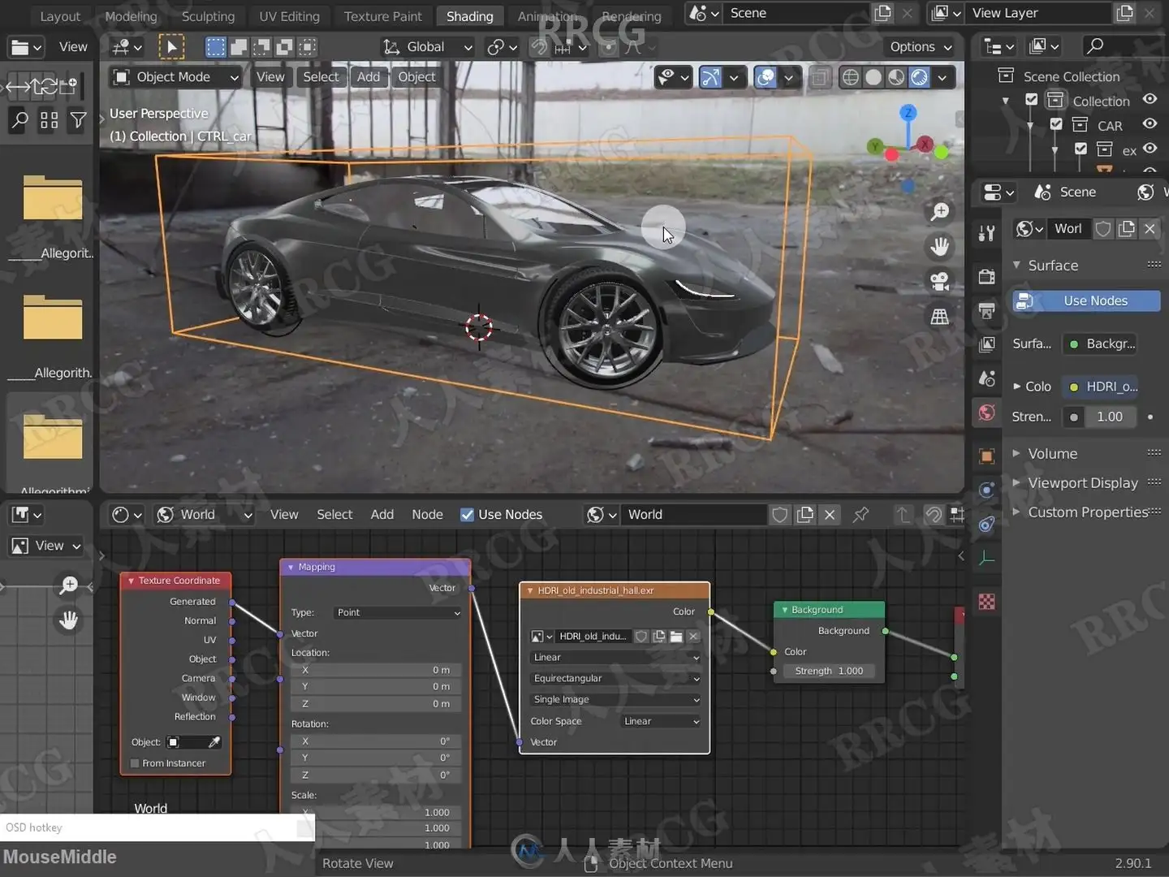Switch to Texture Paint workspace tab
Screen dimensions: 1169x877
point(382,16)
